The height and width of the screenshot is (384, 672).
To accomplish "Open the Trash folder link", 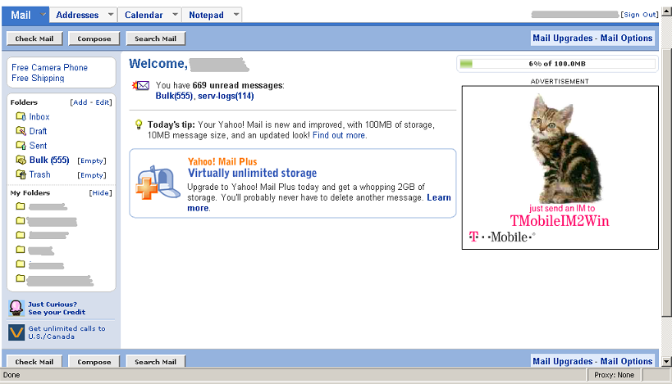I will pyautogui.click(x=40, y=174).
